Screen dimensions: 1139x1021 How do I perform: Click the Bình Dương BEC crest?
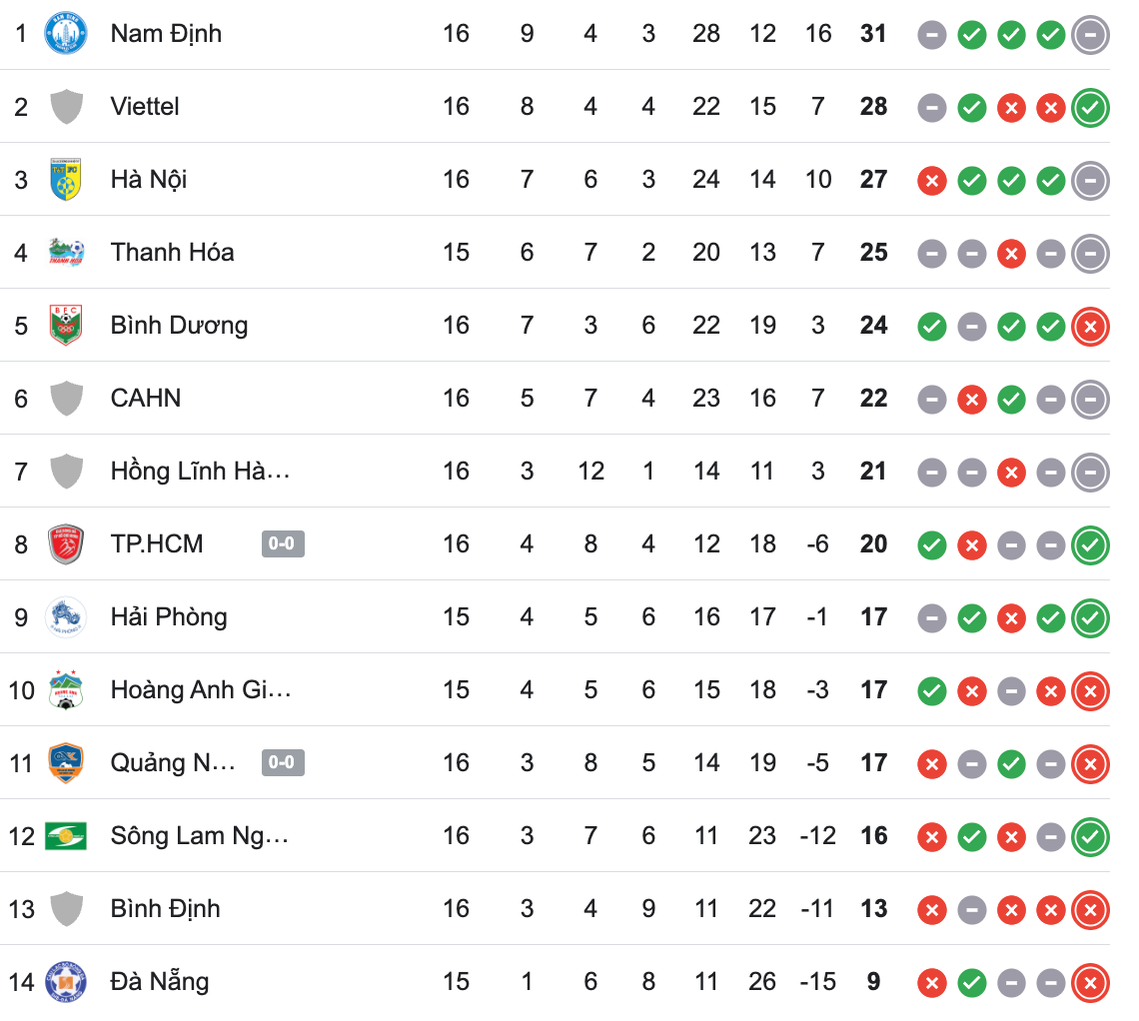coord(66,326)
